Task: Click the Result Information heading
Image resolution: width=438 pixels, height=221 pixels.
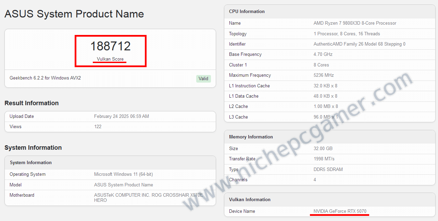Action: click(32, 103)
